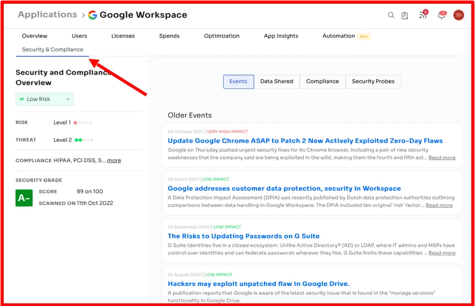Click the 23 September 2020 event date

coord(189,227)
